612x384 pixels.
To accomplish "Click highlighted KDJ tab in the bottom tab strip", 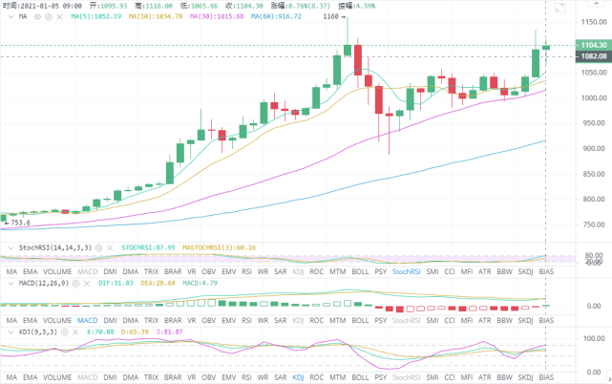I will point(298,377).
